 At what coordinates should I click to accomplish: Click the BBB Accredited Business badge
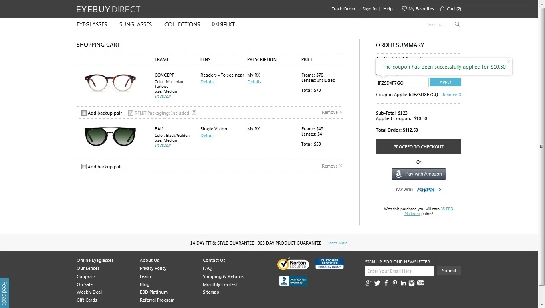[293, 281]
